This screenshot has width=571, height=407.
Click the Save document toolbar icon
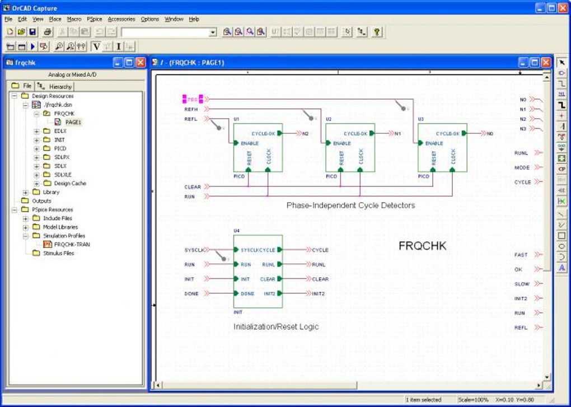(33, 32)
